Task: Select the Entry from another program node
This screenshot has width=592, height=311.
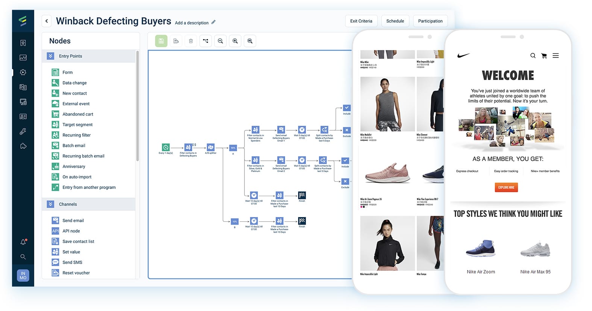Action: 83,187
